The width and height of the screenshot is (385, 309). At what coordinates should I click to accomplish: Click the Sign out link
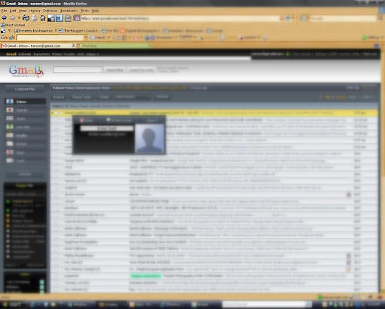pos(369,54)
